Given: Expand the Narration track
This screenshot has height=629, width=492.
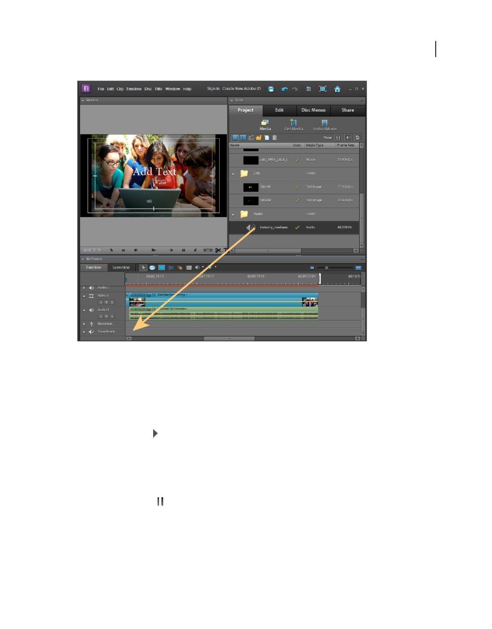Looking at the screenshot, I should (84, 324).
